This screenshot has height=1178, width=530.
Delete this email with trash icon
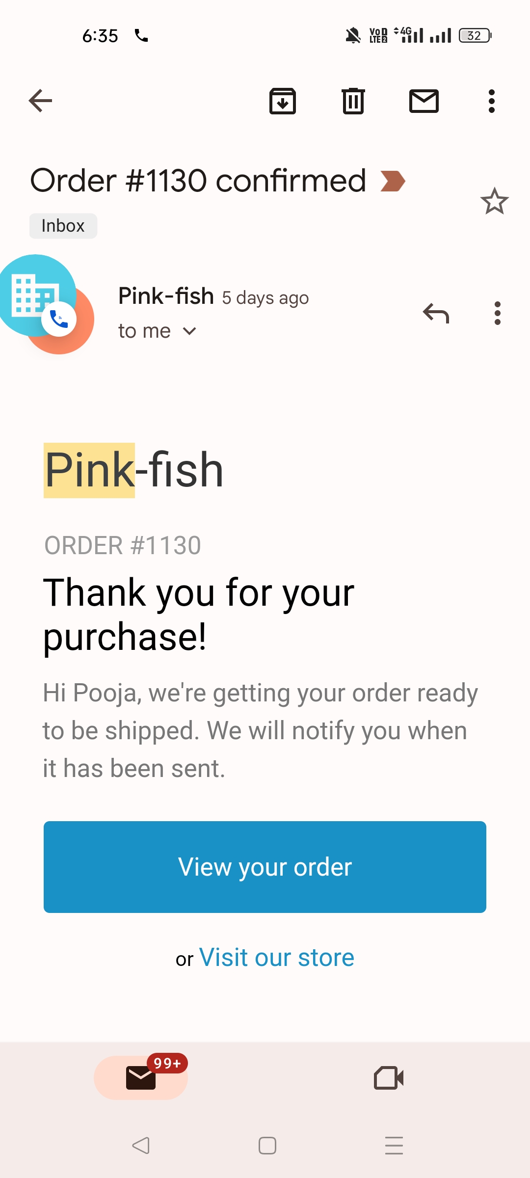coord(353,101)
